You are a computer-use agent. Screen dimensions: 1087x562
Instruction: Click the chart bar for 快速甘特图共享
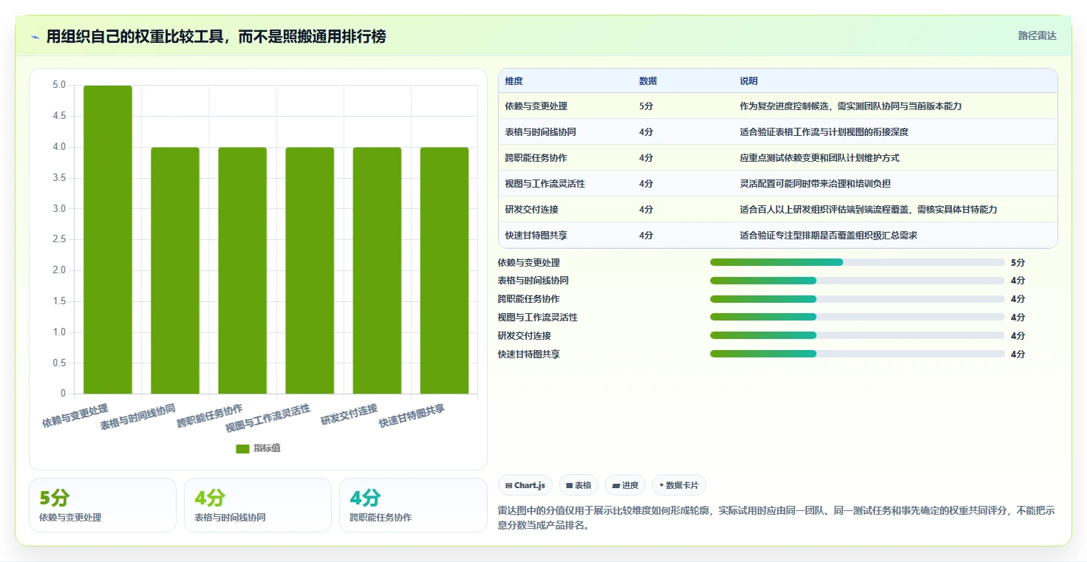[x=444, y=270]
